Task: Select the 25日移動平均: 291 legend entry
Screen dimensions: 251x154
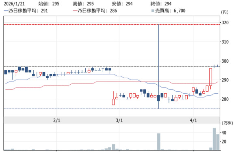Action: 26,11
